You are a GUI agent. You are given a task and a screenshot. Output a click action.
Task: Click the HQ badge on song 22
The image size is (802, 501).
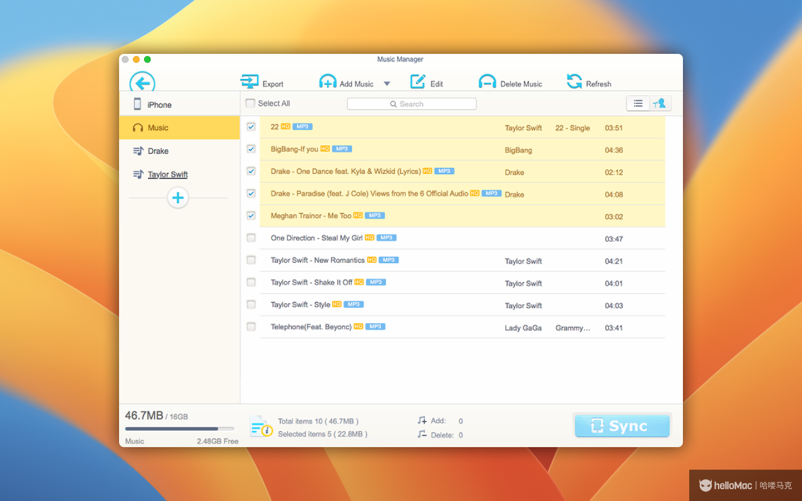pos(286,127)
